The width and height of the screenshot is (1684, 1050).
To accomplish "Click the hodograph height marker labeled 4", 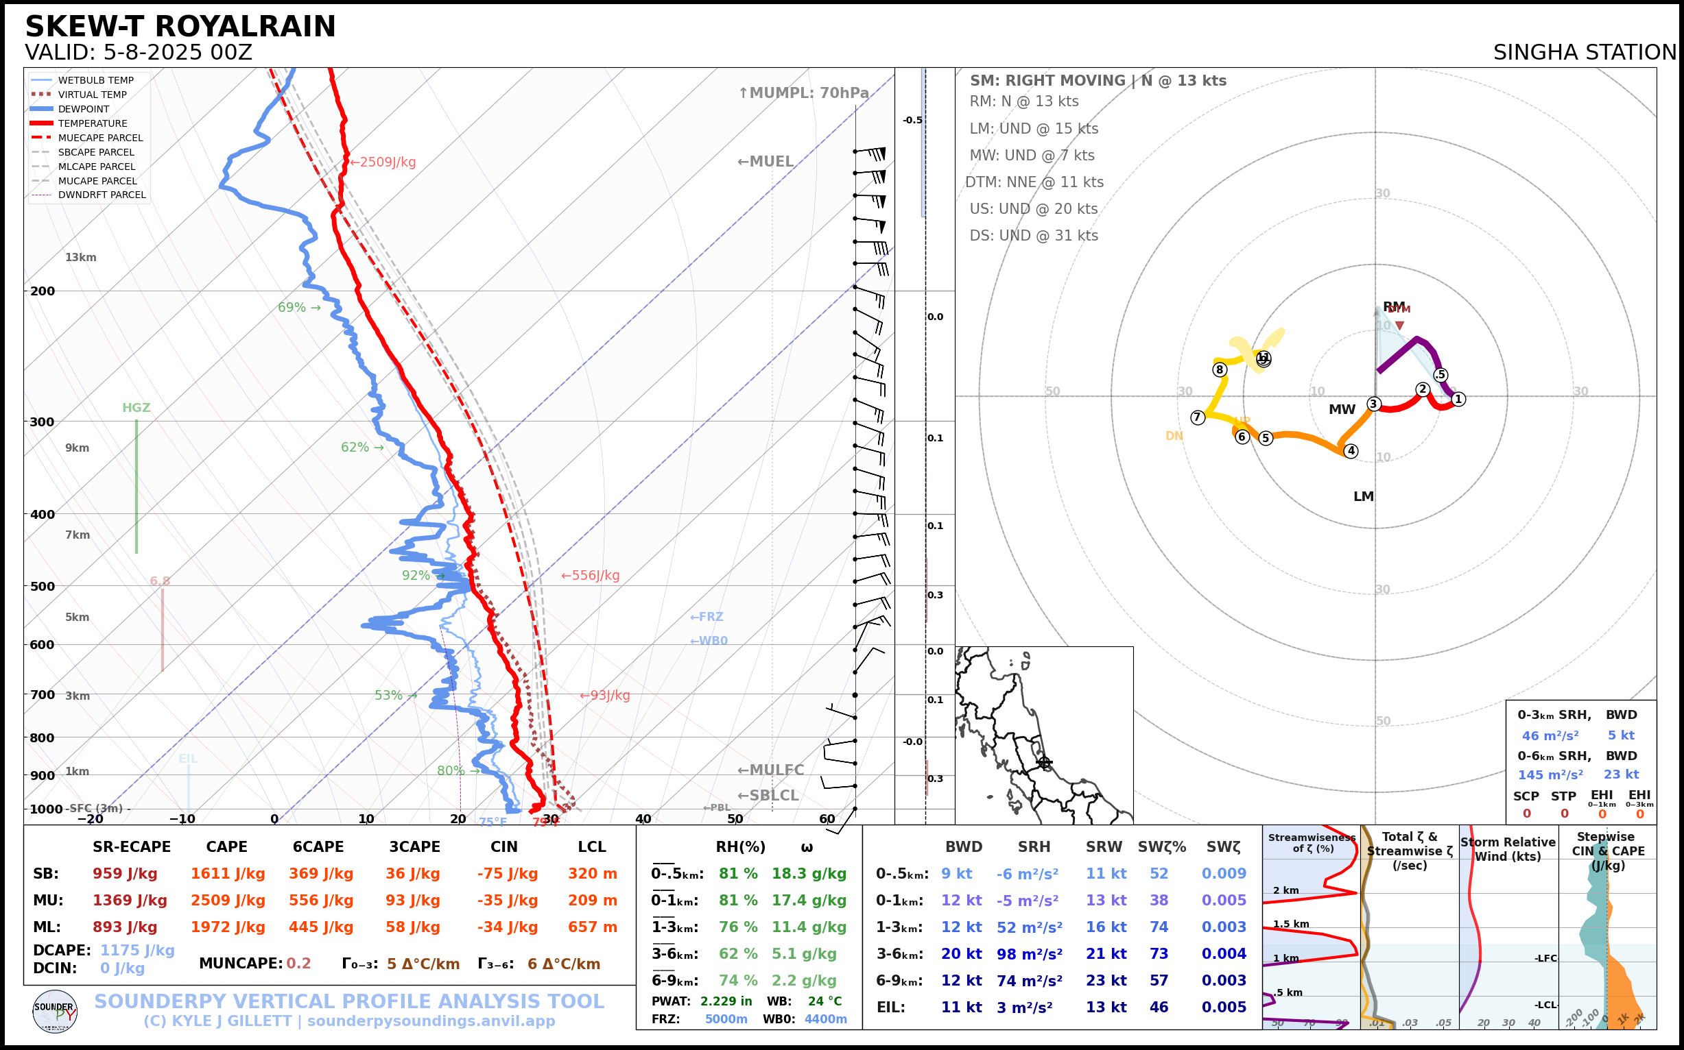I will point(1351,451).
